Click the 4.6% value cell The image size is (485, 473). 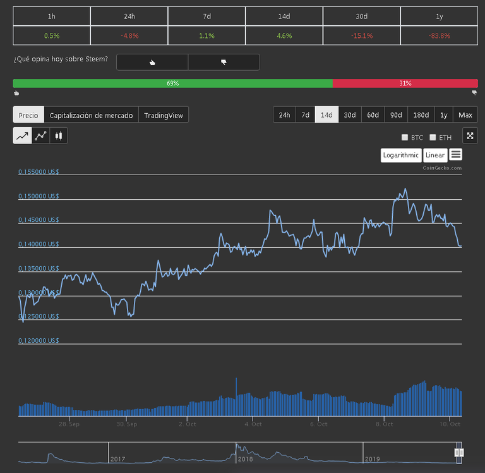pos(284,35)
